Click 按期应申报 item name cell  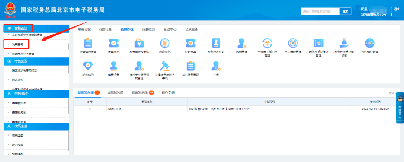(147, 109)
